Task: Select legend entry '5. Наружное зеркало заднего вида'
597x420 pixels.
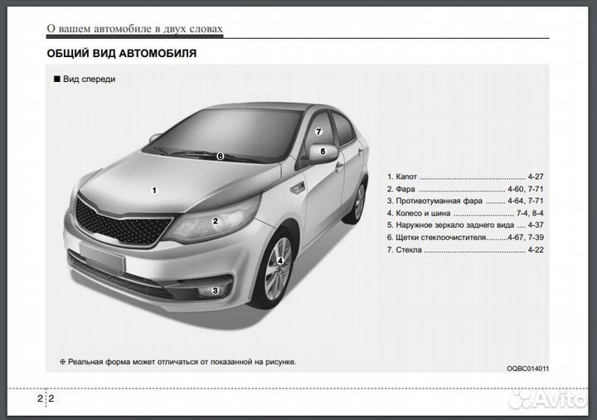Action: tap(450, 225)
